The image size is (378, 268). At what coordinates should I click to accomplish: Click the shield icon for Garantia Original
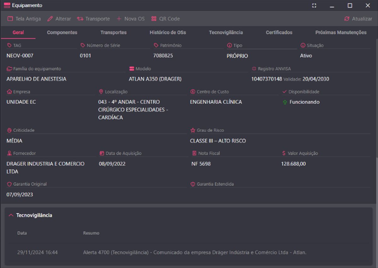point(10,184)
